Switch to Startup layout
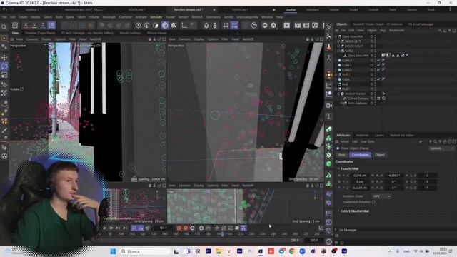This screenshot has height=257, width=457. 291,9
